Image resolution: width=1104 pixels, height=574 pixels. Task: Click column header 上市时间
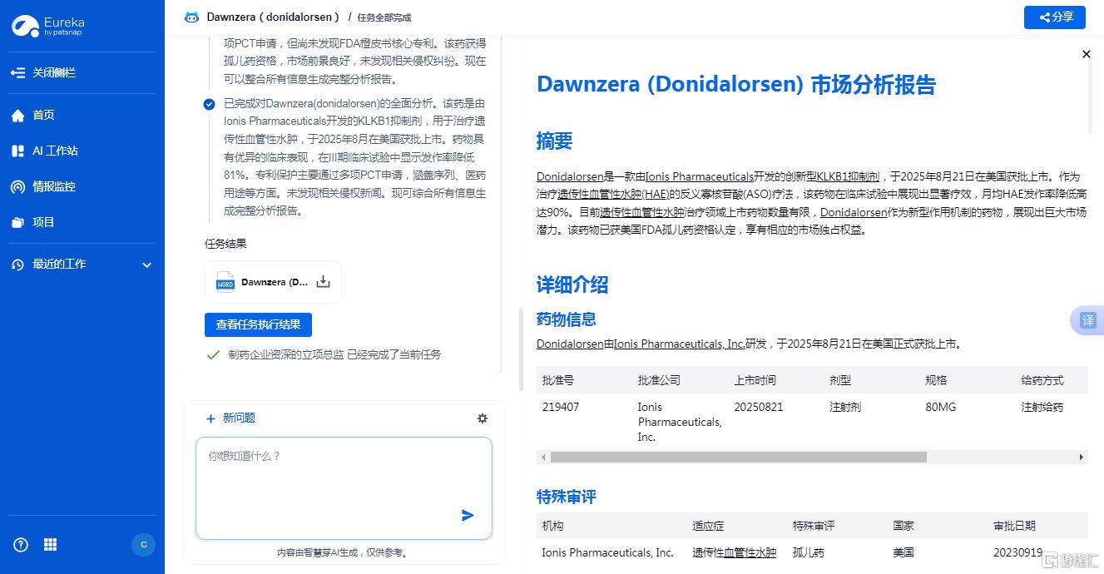click(755, 380)
